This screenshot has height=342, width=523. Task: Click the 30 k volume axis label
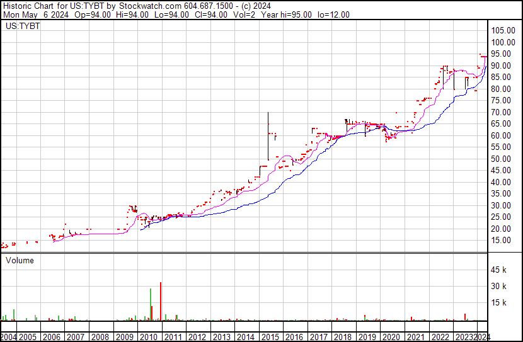coord(498,287)
